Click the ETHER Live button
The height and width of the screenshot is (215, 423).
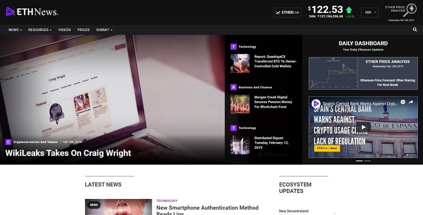pyautogui.click(x=287, y=12)
